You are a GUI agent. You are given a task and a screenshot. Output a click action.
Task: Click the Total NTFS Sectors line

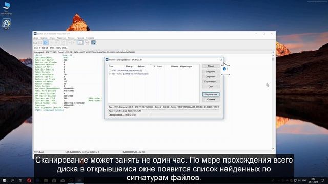click(54, 91)
